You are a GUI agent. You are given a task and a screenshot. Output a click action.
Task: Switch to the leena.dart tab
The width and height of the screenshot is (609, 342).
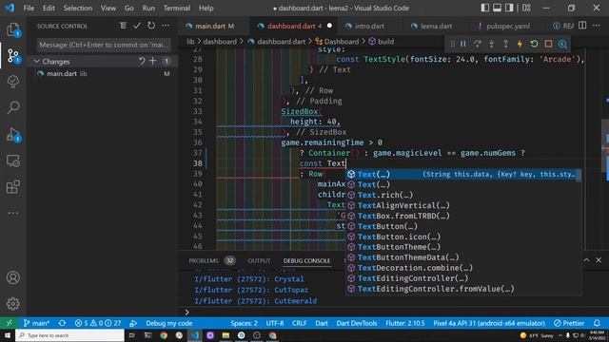coord(436,26)
